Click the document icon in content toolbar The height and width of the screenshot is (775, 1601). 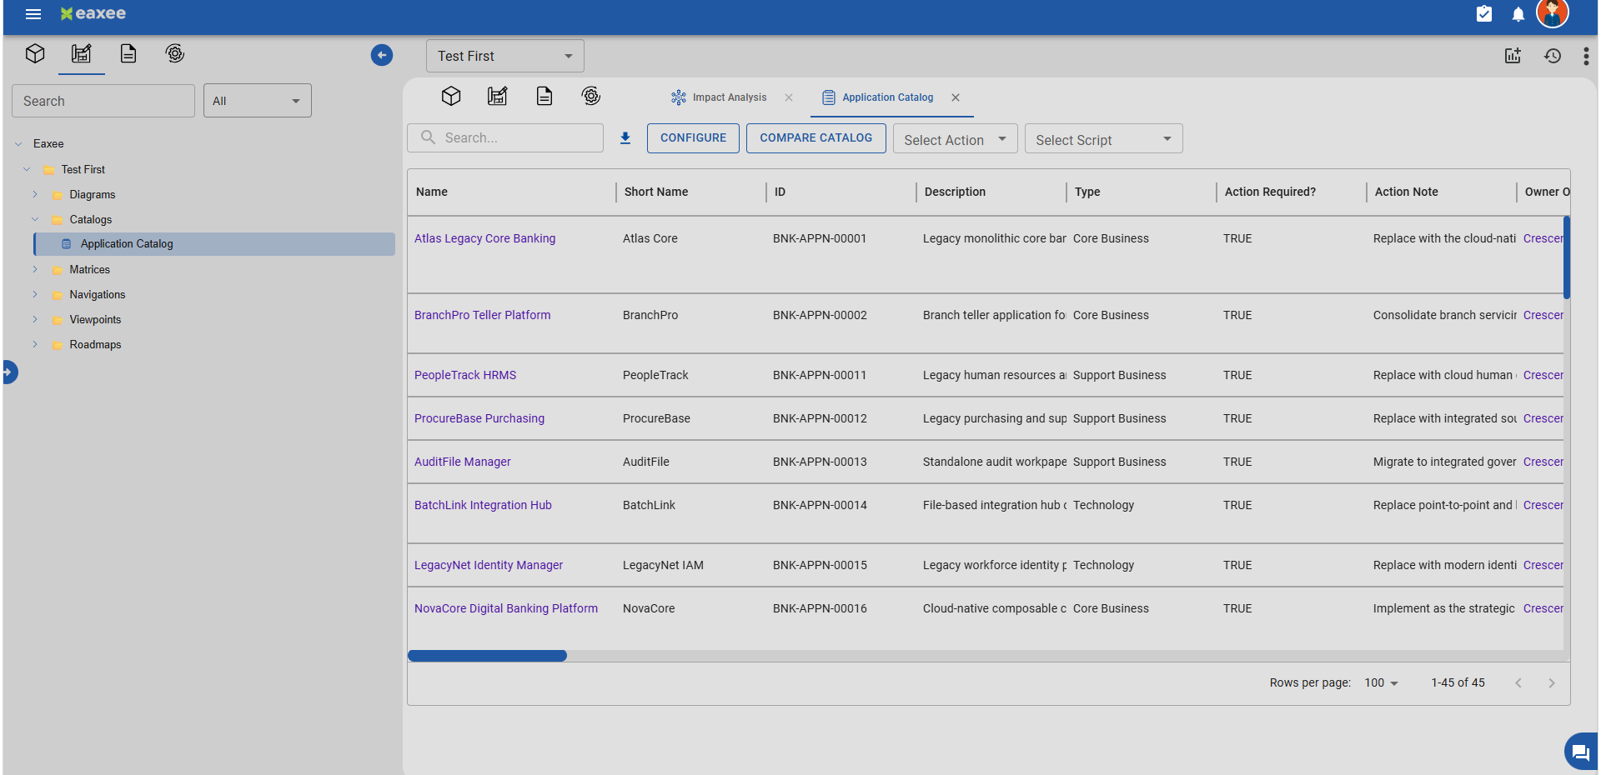tap(545, 97)
